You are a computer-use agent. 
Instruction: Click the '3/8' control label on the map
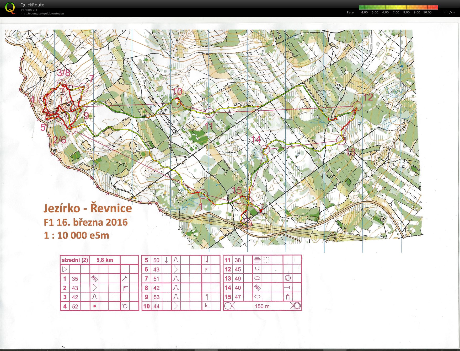[x=64, y=73]
